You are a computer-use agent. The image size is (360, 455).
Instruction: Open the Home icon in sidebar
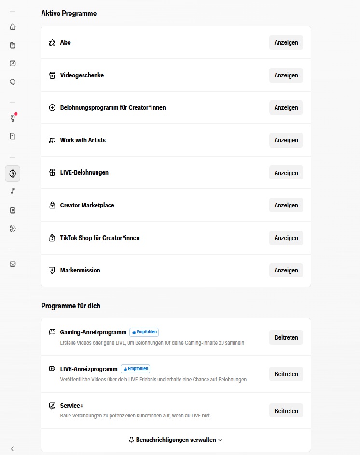click(x=13, y=27)
